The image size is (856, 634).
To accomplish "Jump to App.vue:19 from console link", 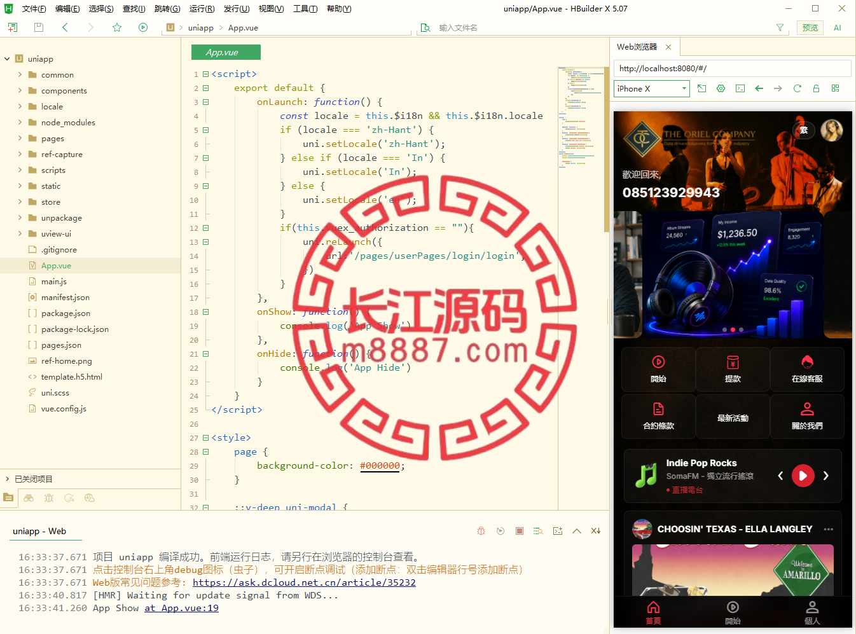I will tap(181, 608).
